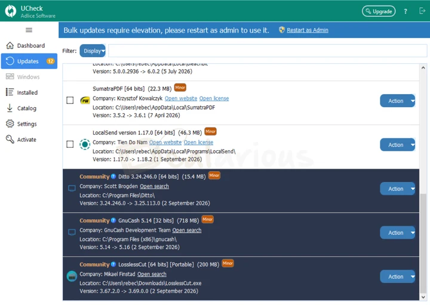Click the Restart as Admin link
430x305 pixels.
(x=308, y=30)
